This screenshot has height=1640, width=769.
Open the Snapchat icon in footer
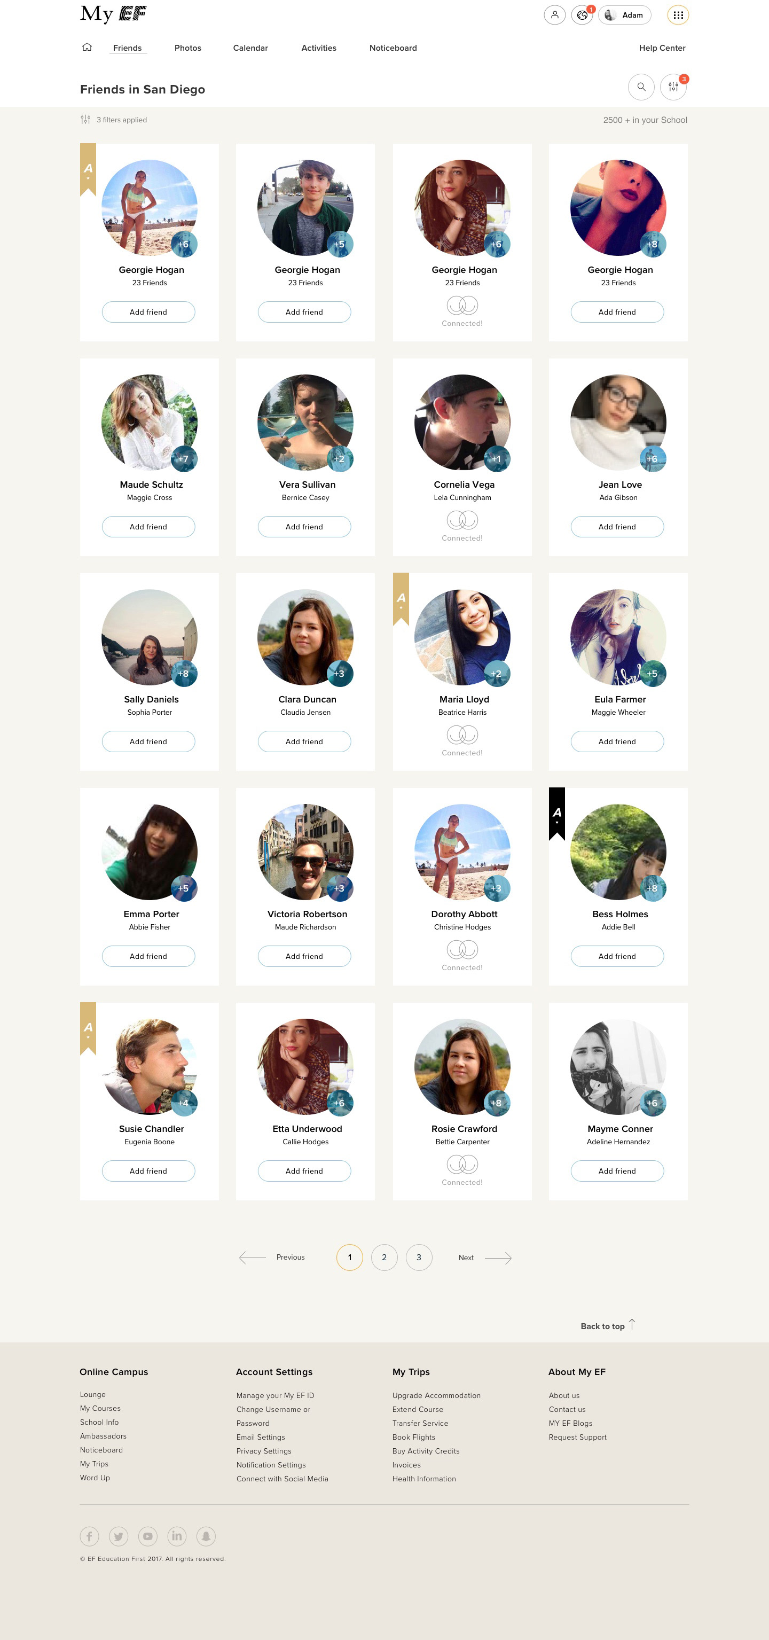coord(206,1536)
